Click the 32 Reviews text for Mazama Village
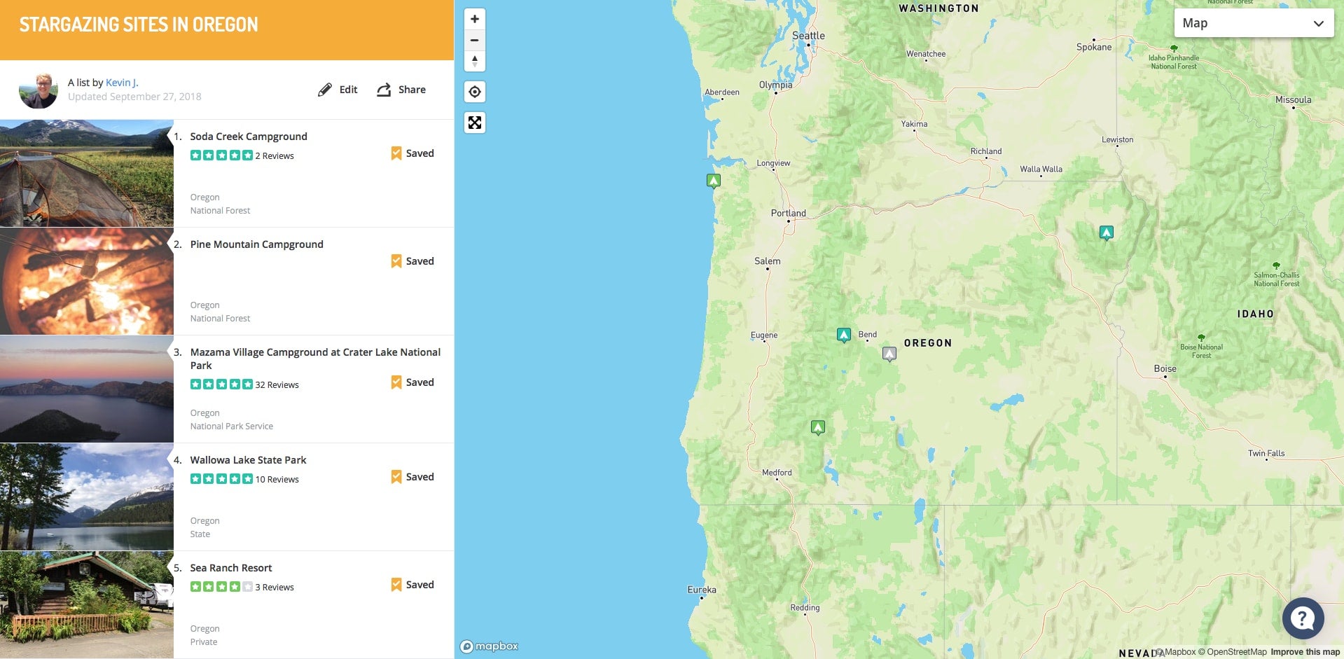This screenshot has height=659, width=1344. (x=277, y=385)
